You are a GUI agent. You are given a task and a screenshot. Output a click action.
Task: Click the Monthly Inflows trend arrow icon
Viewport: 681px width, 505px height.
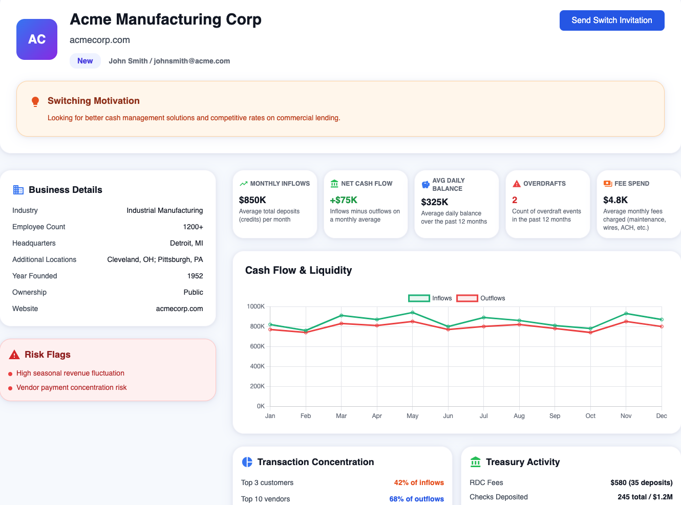pyautogui.click(x=243, y=184)
